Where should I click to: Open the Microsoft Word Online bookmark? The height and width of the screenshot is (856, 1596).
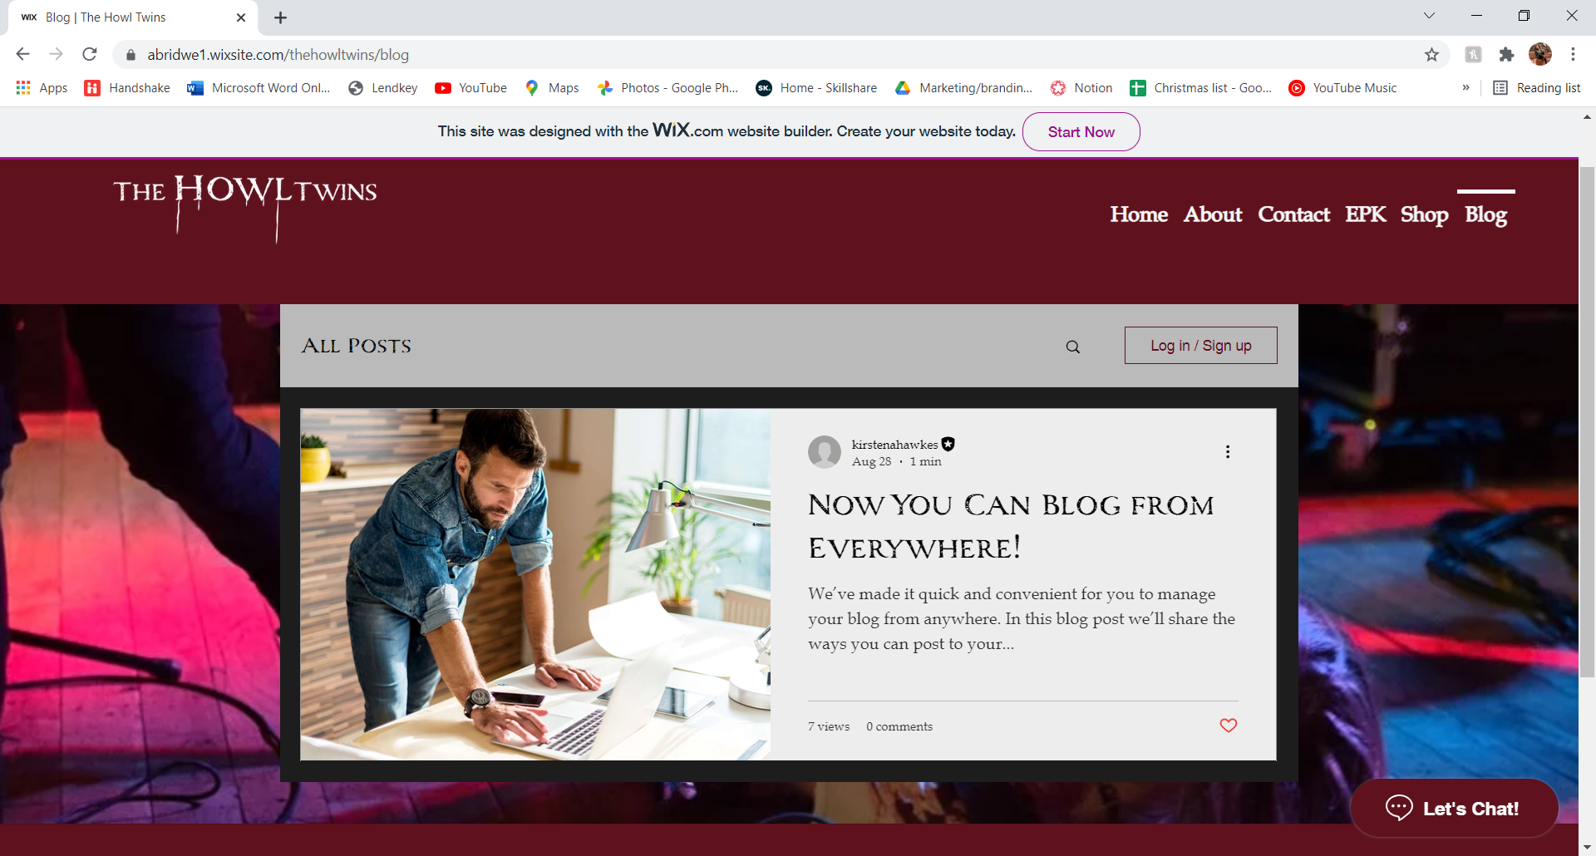(259, 88)
